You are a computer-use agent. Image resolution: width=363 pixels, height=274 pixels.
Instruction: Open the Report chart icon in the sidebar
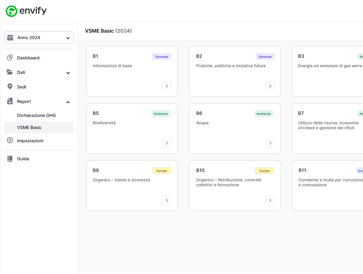(11, 101)
